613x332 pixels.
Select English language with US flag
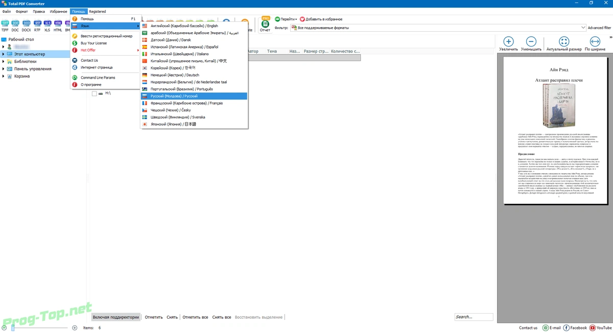194,26
